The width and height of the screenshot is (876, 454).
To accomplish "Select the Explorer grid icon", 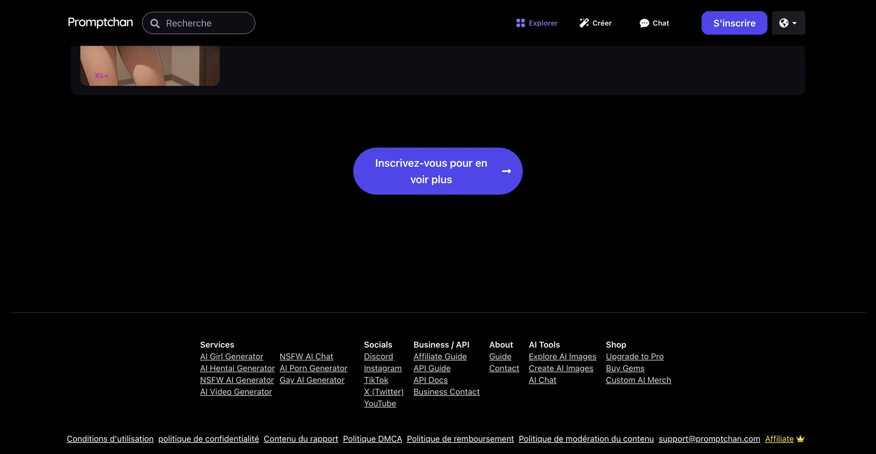I will click(x=520, y=23).
